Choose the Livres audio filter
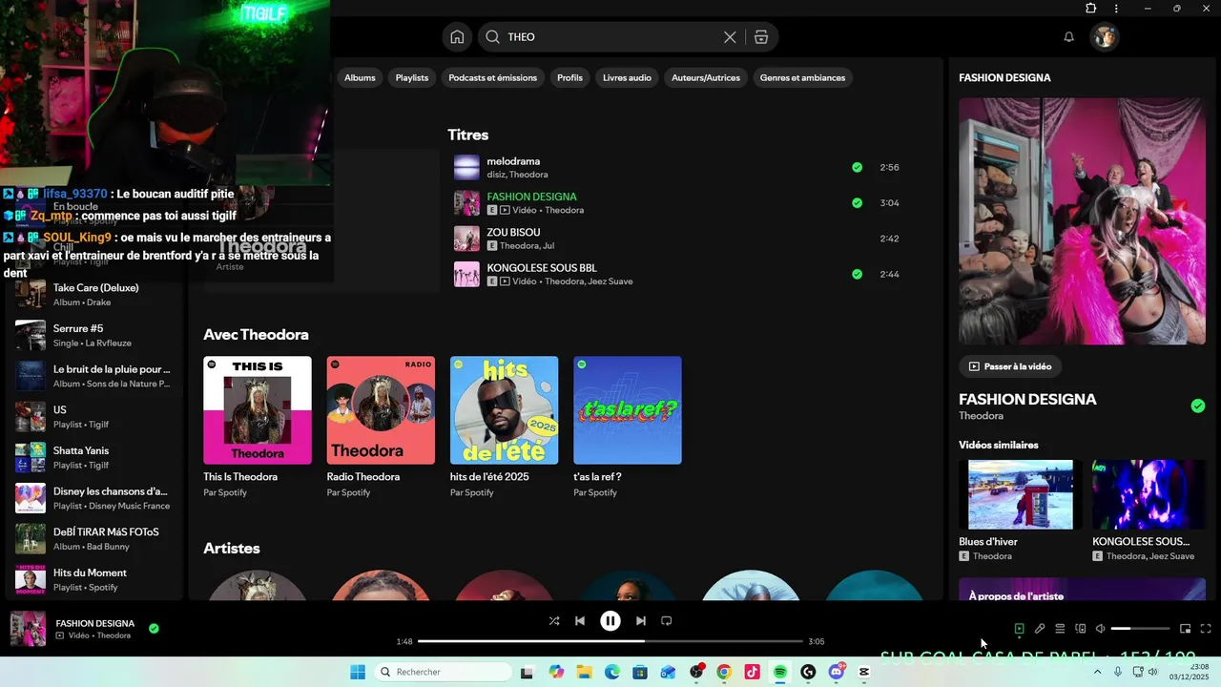This screenshot has height=687, width=1221. pyautogui.click(x=627, y=77)
